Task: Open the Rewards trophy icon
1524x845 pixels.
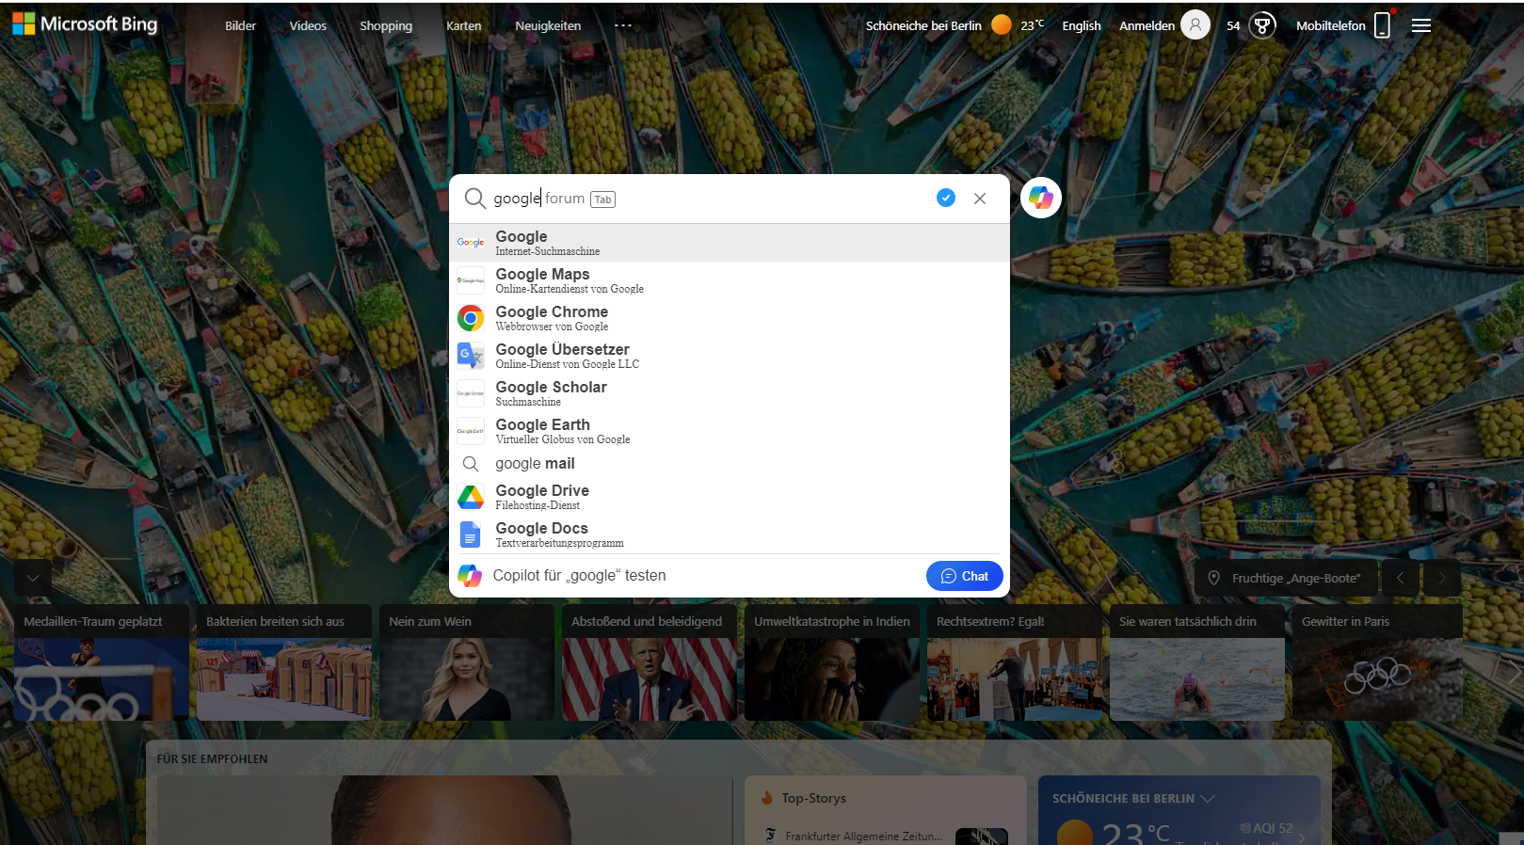Action: (1262, 25)
